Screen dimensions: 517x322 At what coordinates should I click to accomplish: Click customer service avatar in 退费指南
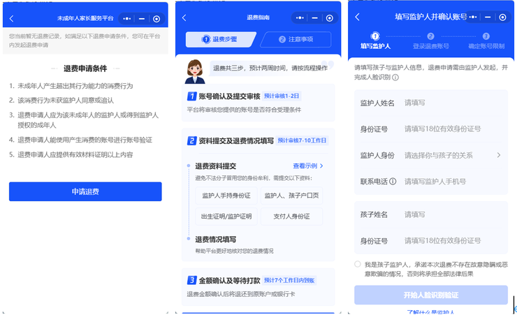click(x=194, y=71)
